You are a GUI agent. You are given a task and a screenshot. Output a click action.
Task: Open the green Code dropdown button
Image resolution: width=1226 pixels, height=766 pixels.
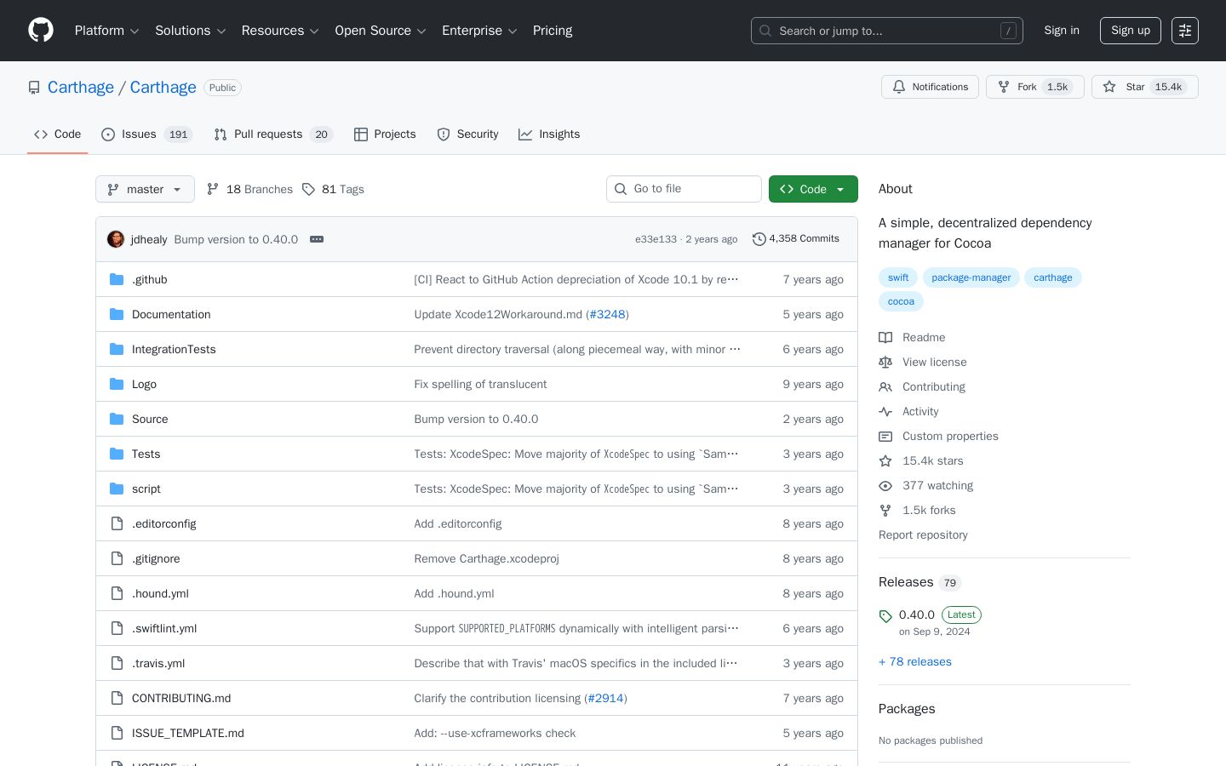(813, 189)
